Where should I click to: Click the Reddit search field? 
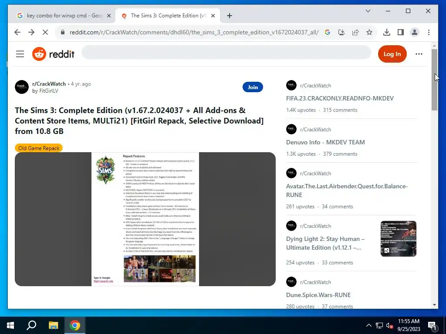(x=226, y=53)
